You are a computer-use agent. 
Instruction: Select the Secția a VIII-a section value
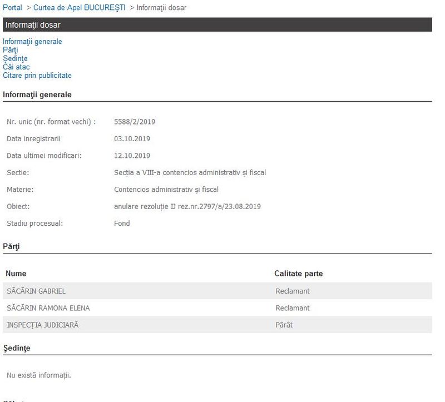pos(190,172)
